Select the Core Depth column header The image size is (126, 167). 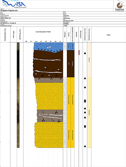(x=5, y=34)
